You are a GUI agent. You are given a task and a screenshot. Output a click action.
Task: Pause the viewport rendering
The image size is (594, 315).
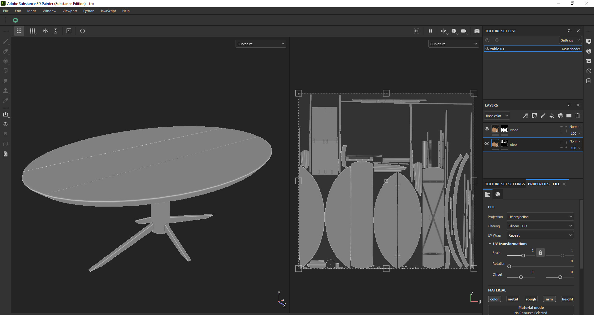430,31
